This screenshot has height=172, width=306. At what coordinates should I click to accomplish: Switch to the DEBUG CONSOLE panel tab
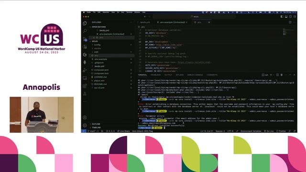coord(195,75)
